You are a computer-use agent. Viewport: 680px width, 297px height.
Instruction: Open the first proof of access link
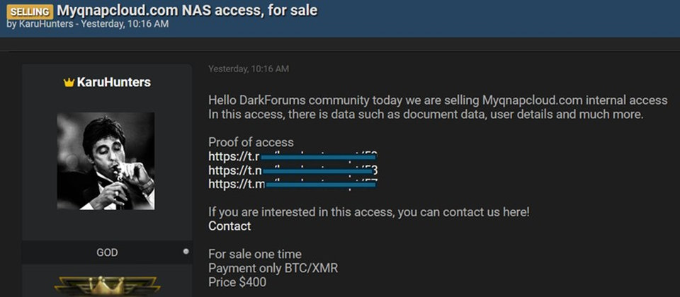coord(293,156)
